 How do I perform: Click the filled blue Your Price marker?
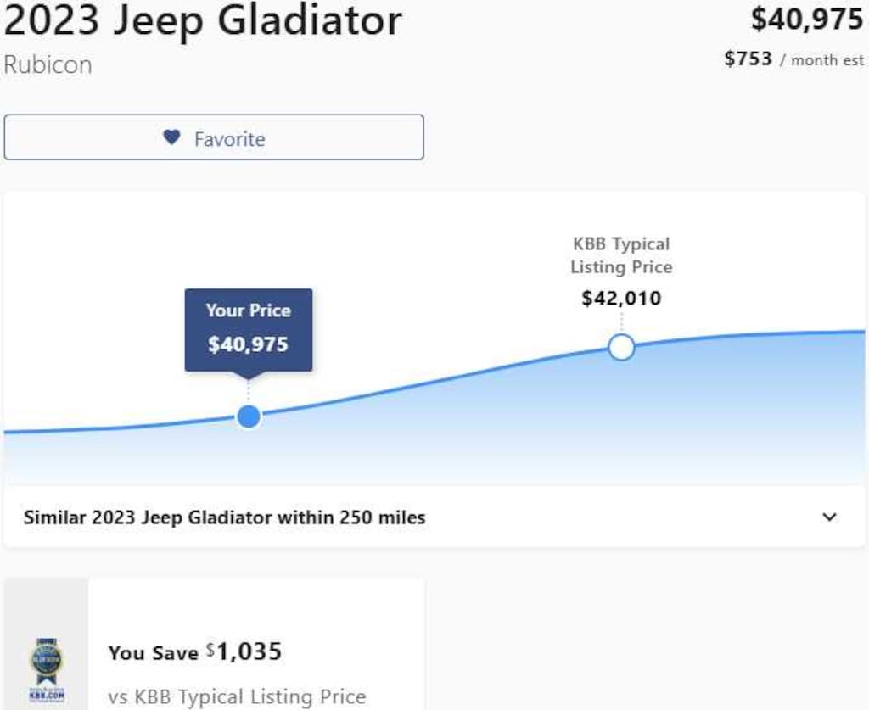coord(249,416)
